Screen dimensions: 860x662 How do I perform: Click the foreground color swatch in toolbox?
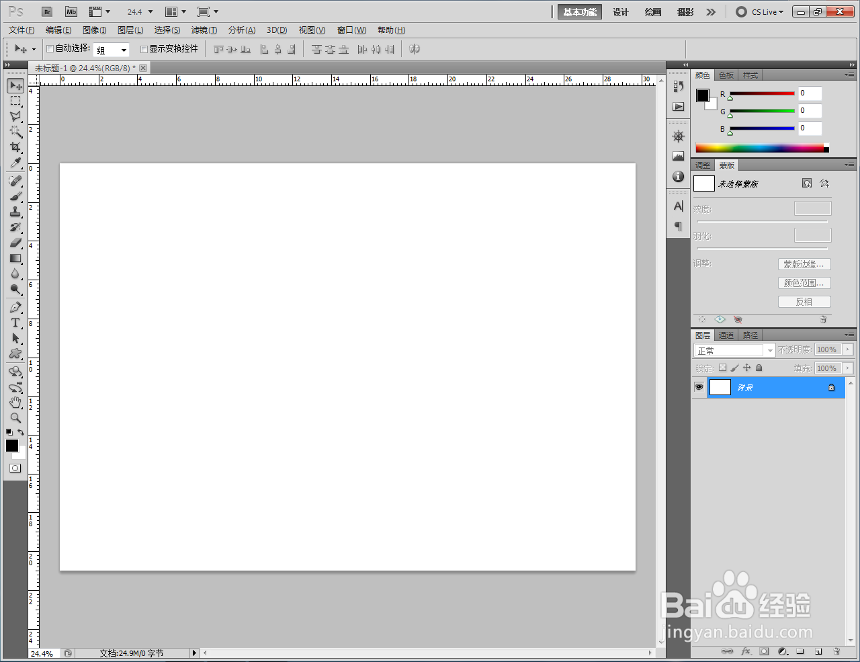click(x=12, y=446)
